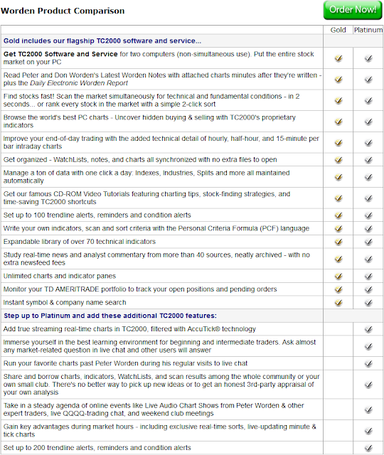Click Gold checkmark for 70 technical indicators row
This screenshot has width=384, height=455.
point(338,242)
